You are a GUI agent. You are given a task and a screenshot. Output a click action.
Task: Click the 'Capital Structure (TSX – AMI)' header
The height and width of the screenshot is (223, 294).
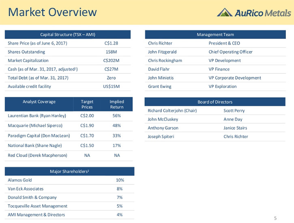(x=68, y=34)
